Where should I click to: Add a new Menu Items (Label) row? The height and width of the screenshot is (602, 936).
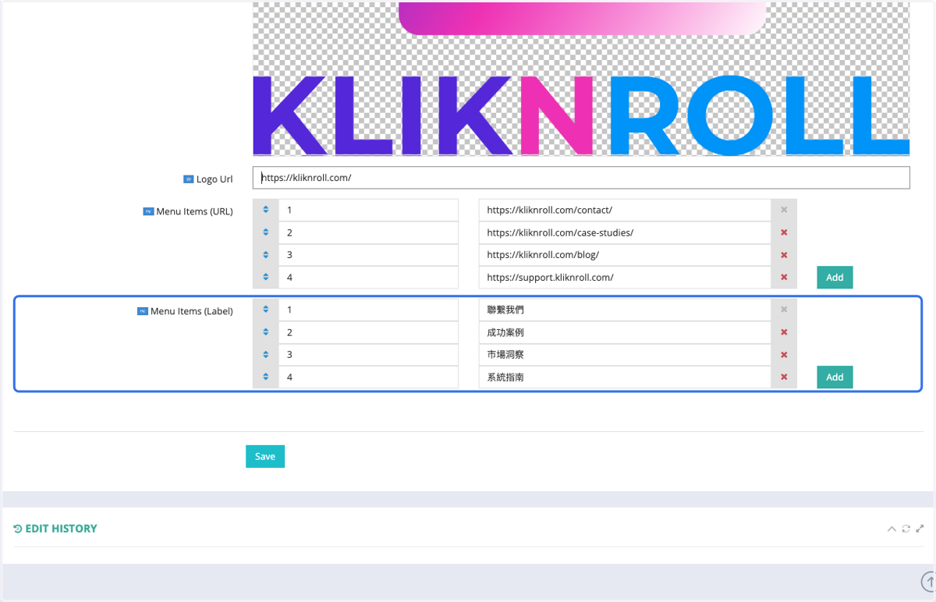tap(835, 377)
